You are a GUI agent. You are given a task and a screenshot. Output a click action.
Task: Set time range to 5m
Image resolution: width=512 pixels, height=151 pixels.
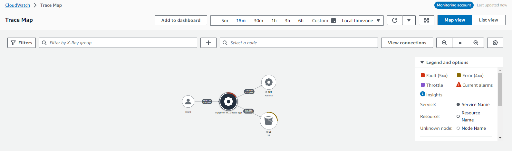(x=225, y=21)
